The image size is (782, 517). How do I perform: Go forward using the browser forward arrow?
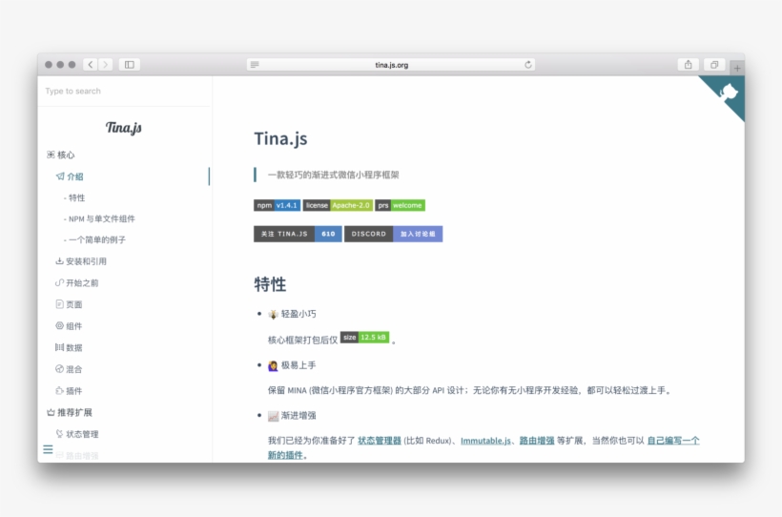click(105, 64)
